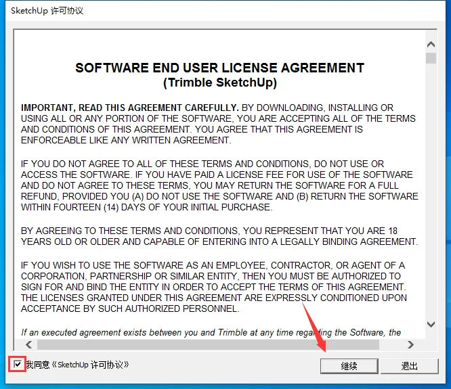
Task: Click the vertical scrollbar down arrow
Action: tap(431, 324)
